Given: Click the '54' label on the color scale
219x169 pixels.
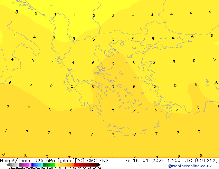Looking at the screenshot, I should [99, 168].
